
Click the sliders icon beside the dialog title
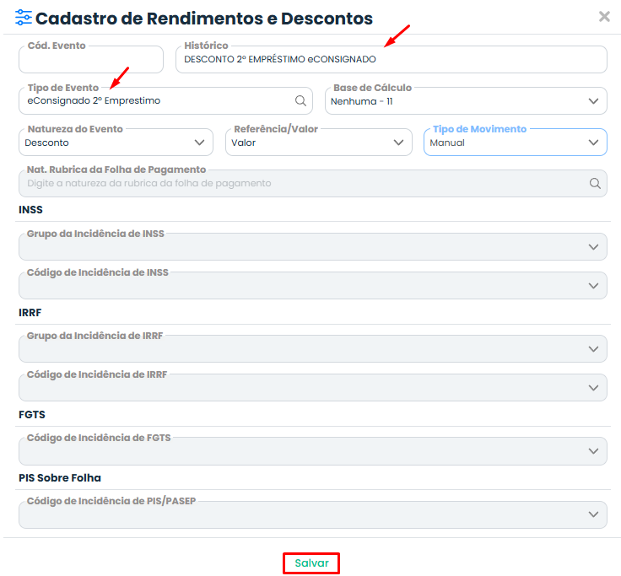tap(24, 18)
